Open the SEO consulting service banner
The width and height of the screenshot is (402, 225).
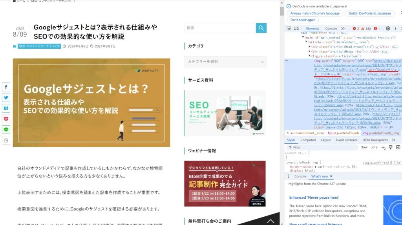225,113
